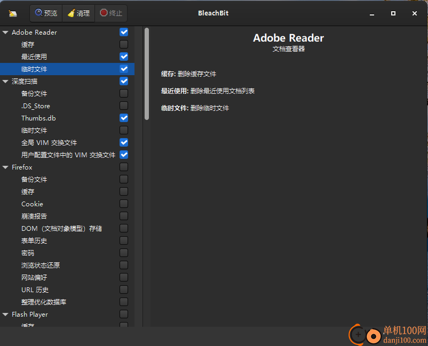428x346 pixels.
Task: Close the BleachBit window
Action: coord(414,13)
